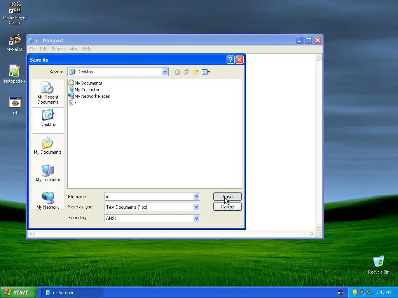Cancel the Save As dialog
This screenshot has width=398, height=298.
tap(227, 207)
